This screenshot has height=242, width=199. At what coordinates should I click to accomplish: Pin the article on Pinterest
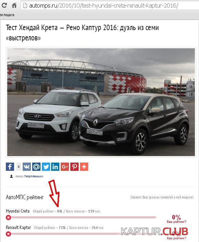tap(74, 167)
